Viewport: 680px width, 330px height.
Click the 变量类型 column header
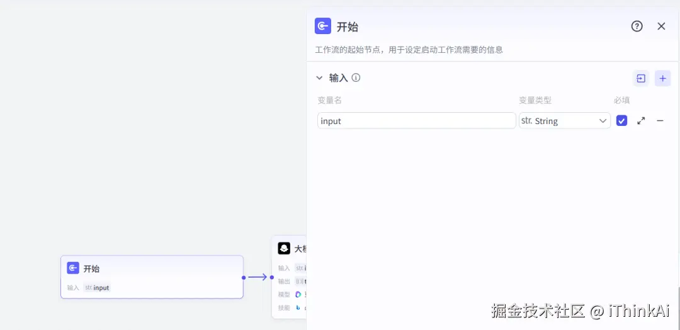535,100
